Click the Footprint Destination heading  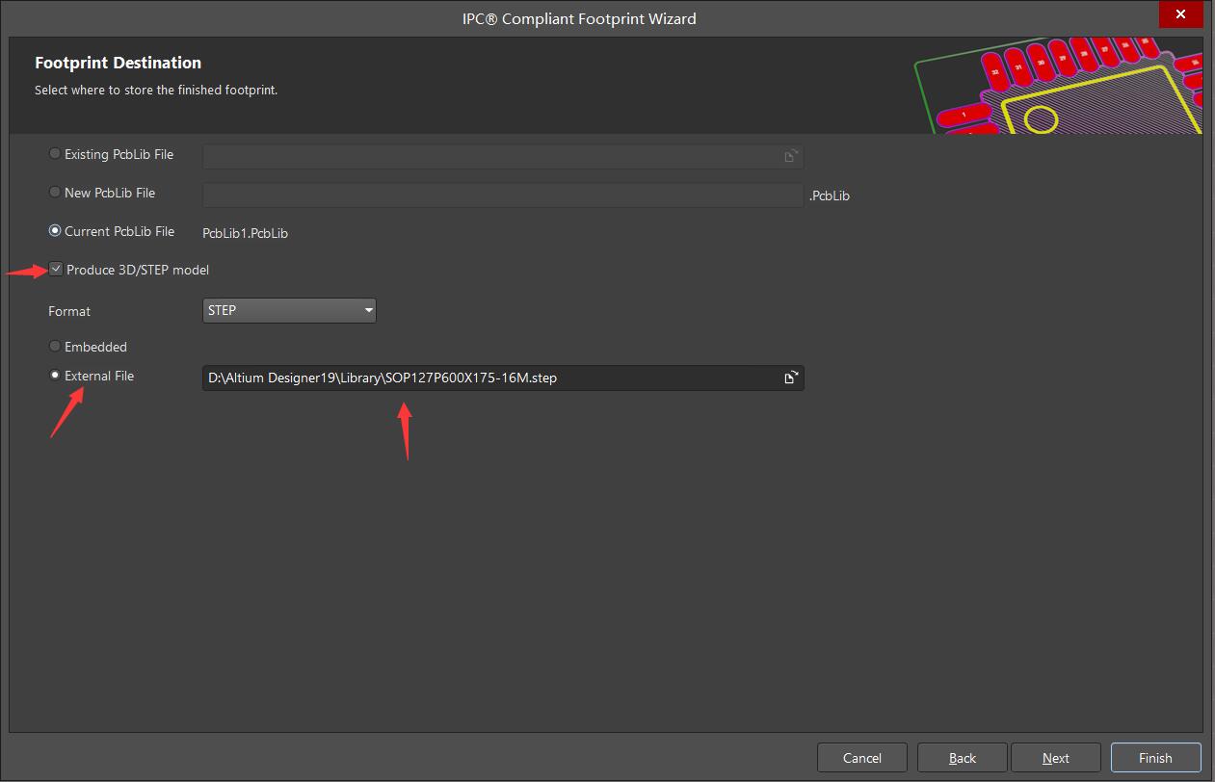pyautogui.click(x=118, y=63)
